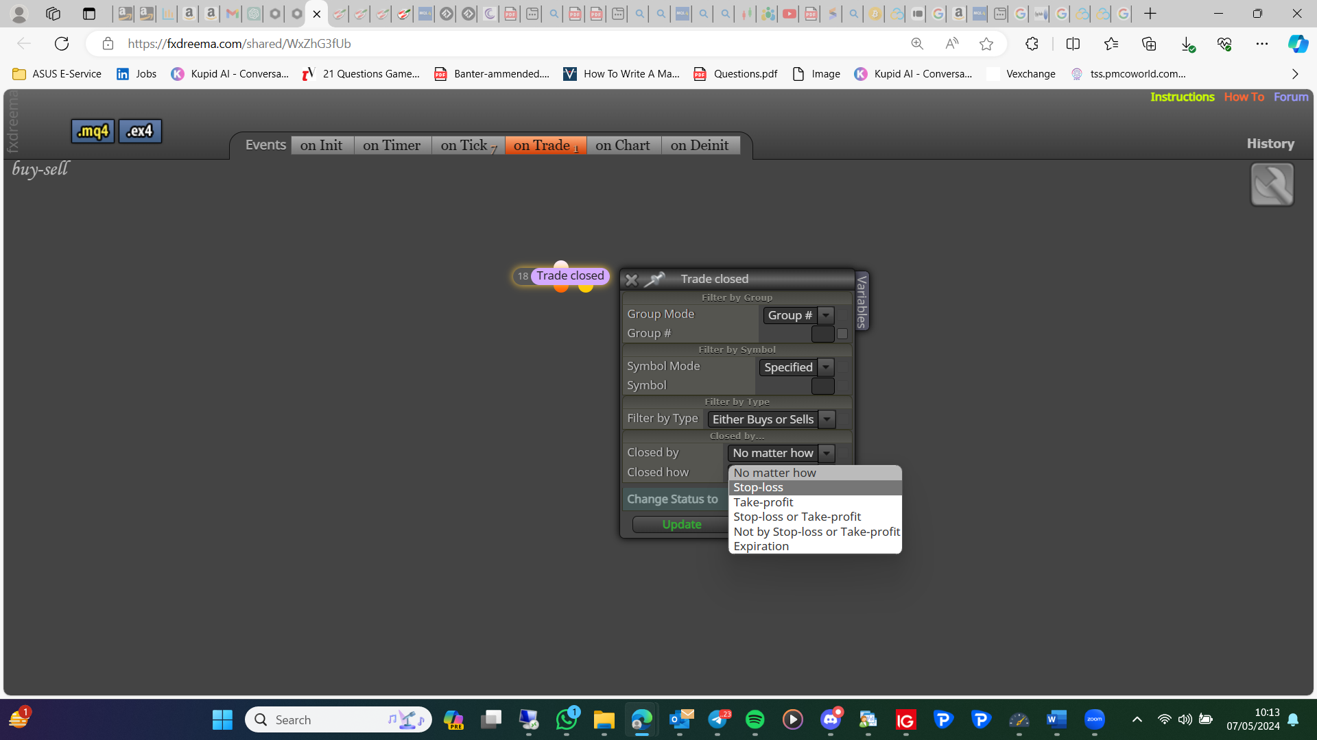This screenshot has width=1317, height=740.
Task: Choose Expiration from the dropdown list
Action: [x=815, y=546]
